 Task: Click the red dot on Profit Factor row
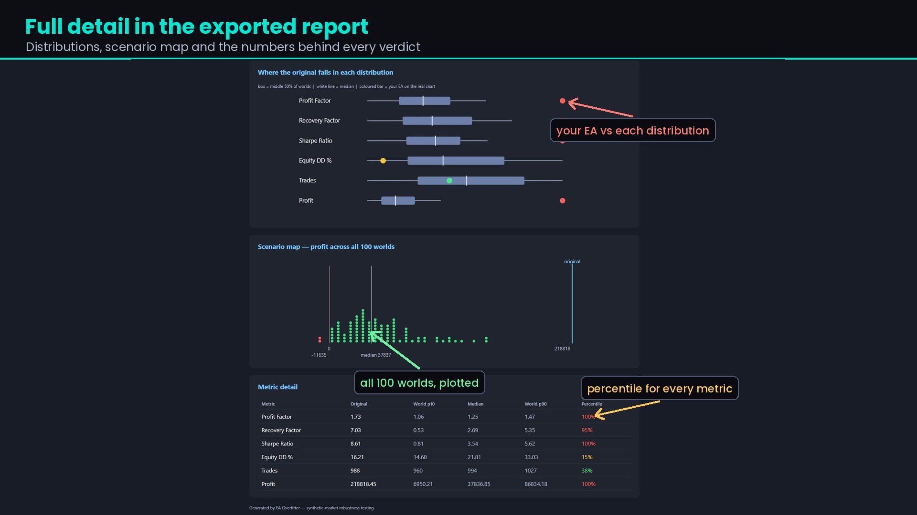click(x=563, y=101)
